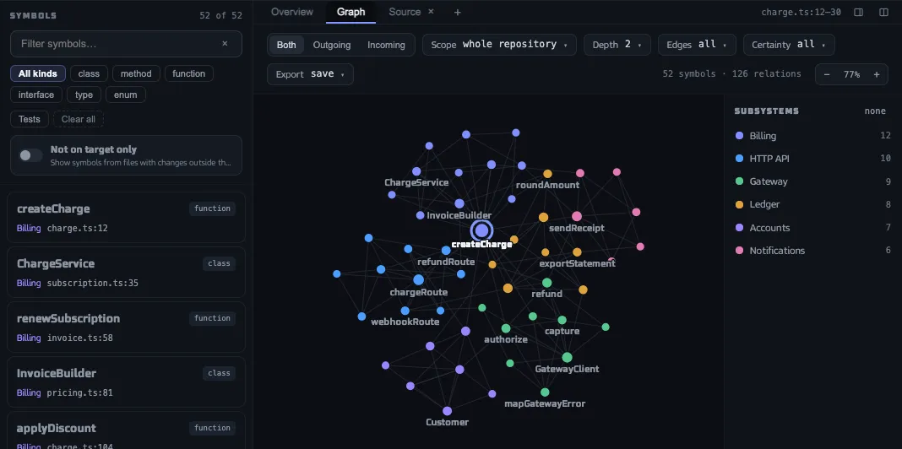Select the chargeRoute graph node
The image size is (902, 449).
[418, 280]
